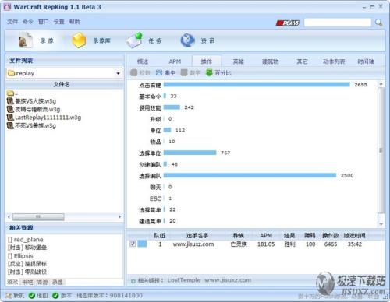Click the 选择单位 bar showing 767
Image resolution: width=390 pixels, height=302 pixels.
(x=190, y=153)
